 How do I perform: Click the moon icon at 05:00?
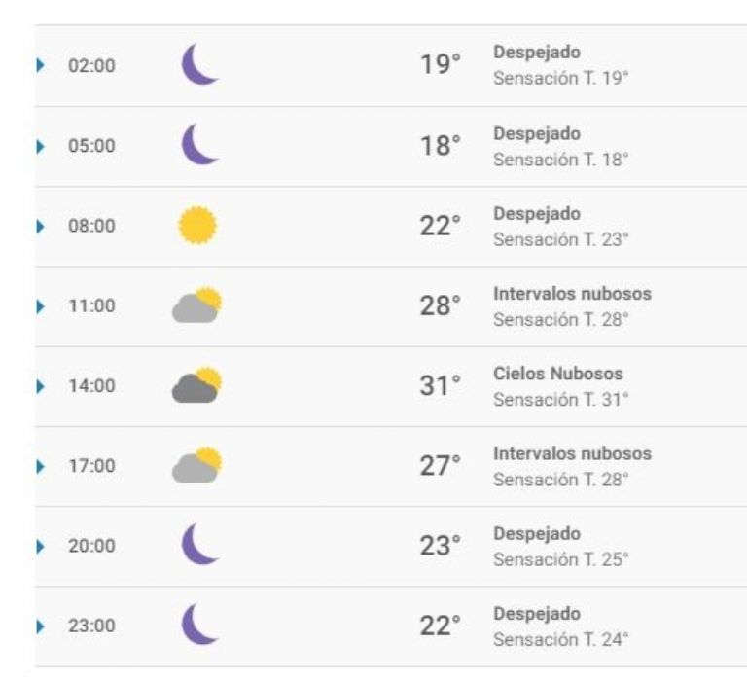199,144
